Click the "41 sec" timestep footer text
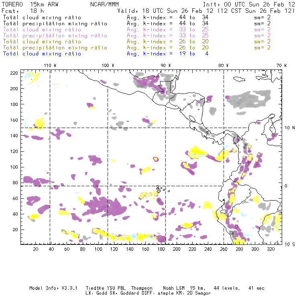The width and height of the screenshot is (297, 297). pos(256,288)
